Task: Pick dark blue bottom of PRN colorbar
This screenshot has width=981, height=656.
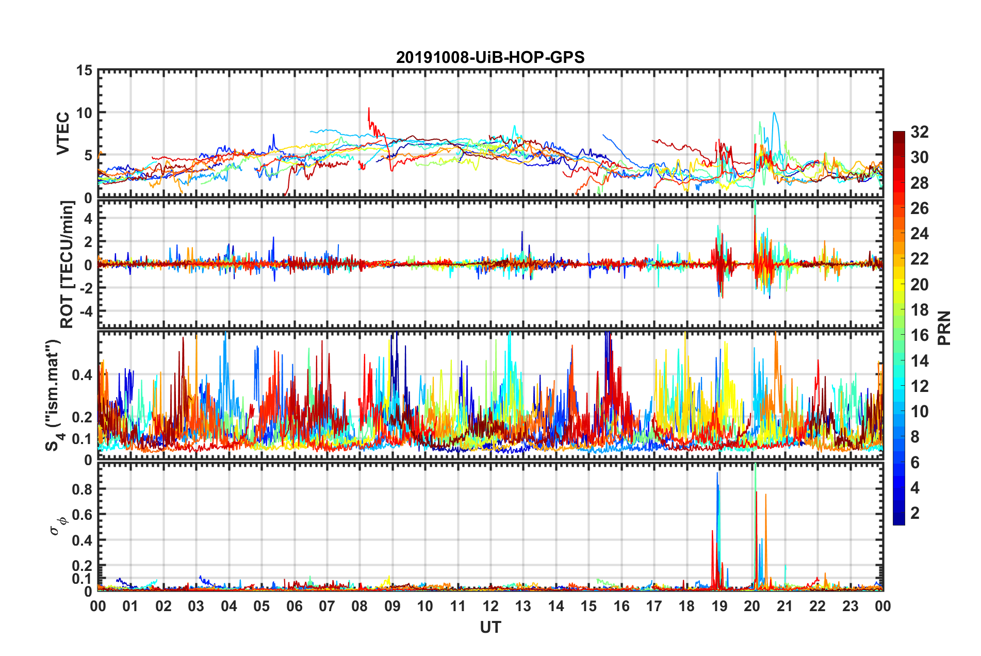Action: pos(898,520)
